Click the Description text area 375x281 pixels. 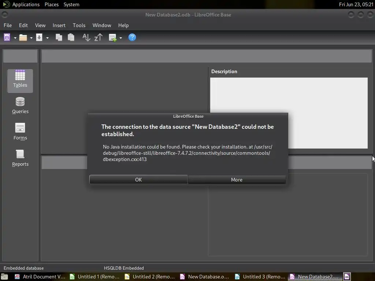[289, 113]
